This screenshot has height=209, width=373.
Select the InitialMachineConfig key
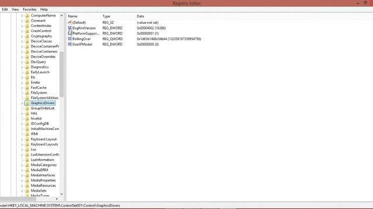(45, 129)
